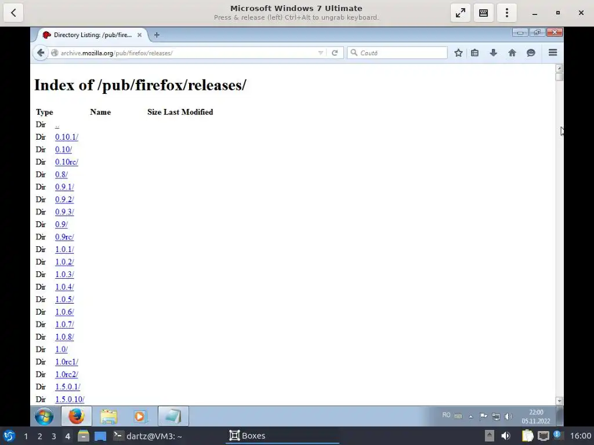Open the 1.0/ directory link
Image resolution: width=594 pixels, height=445 pixels.
tap(61, 349)
